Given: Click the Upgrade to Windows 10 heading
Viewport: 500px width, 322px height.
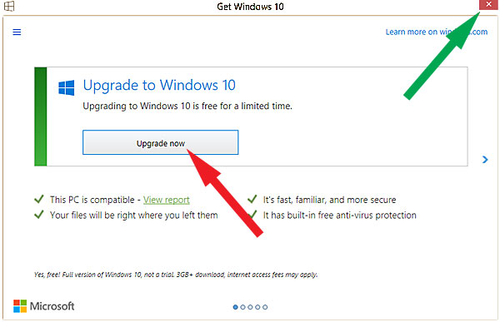Looking at the screenshot, I should (159, 86).
